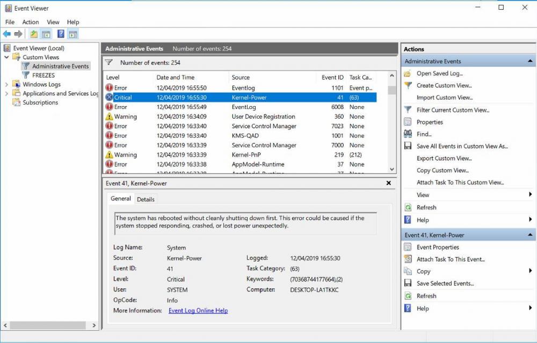
Task: Toggle Show/Hide Console Tree toolbar icon
Action: point(46,34)
